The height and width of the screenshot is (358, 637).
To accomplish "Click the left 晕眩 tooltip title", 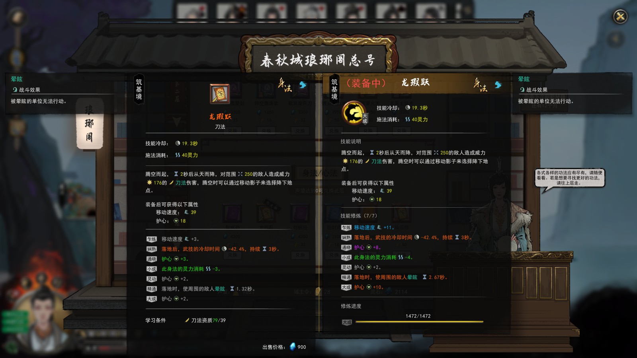I will click(17, 79).
